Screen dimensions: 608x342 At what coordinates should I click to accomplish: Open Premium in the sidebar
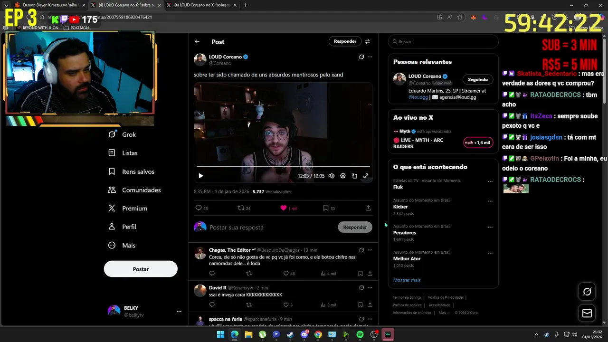(128, 209)
